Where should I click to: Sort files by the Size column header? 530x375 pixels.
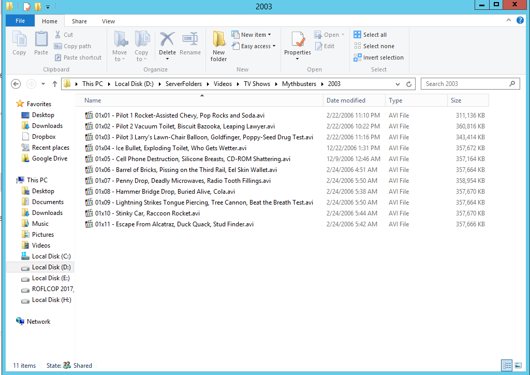coord(456,100)
